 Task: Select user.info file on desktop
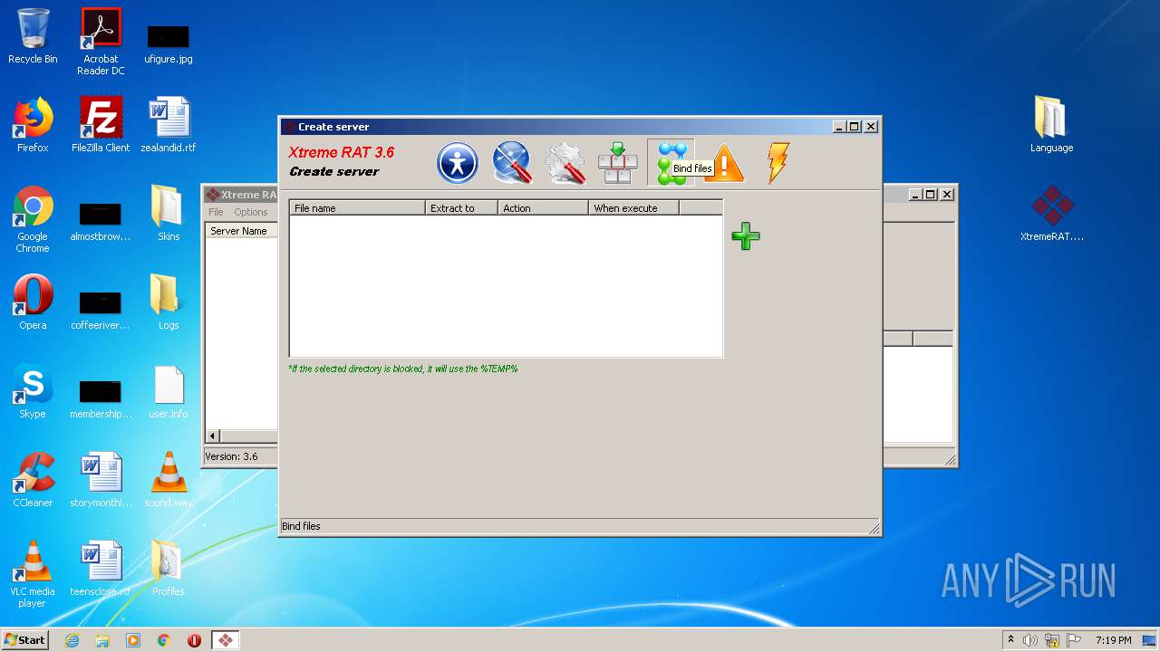coord(169,391)
